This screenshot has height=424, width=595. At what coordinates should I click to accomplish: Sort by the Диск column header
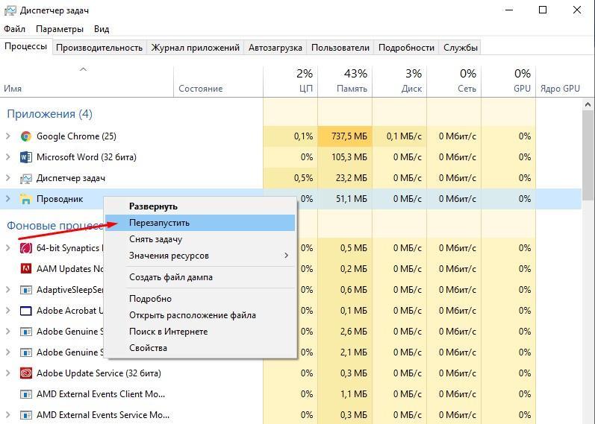(x=399, y=81)
